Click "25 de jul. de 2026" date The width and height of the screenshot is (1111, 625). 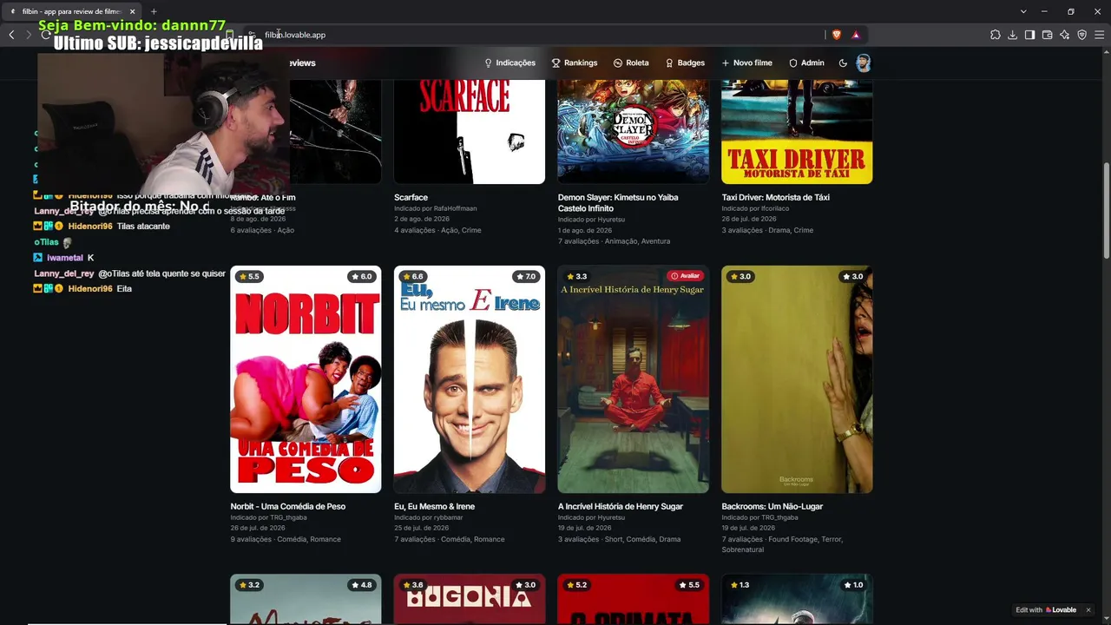coord(422,528)
